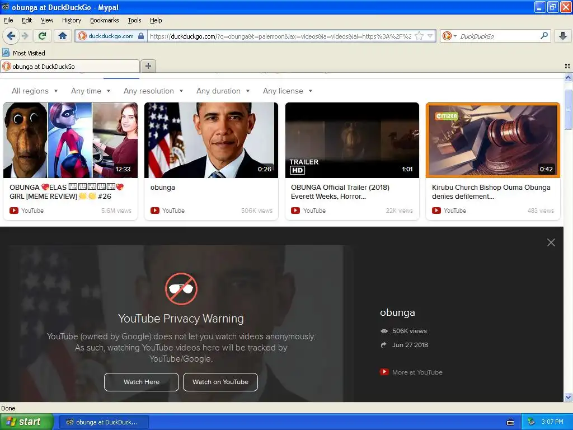Click the 3:07 PM system clock
This screenshot has width=573, height=430.
tap(552, 422)
